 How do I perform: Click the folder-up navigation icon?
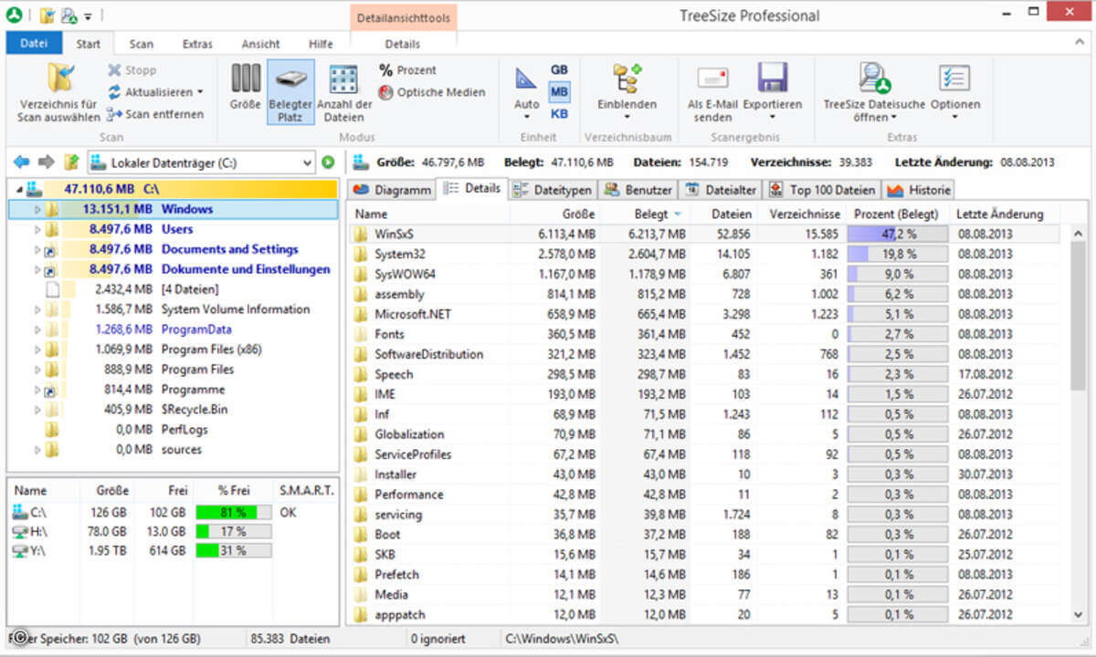click(x=71, y=162)
